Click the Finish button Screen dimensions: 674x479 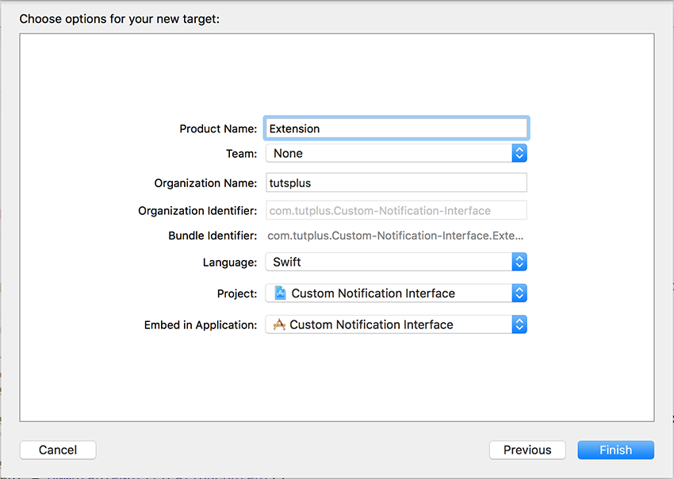(616, 450)
